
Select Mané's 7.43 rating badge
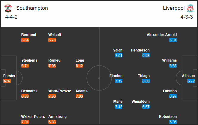[x=119, y=107]
